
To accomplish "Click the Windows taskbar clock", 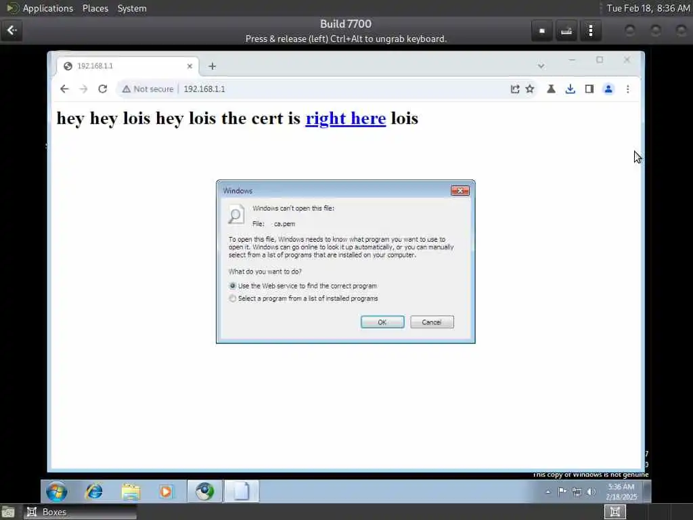I will (621, 492).
